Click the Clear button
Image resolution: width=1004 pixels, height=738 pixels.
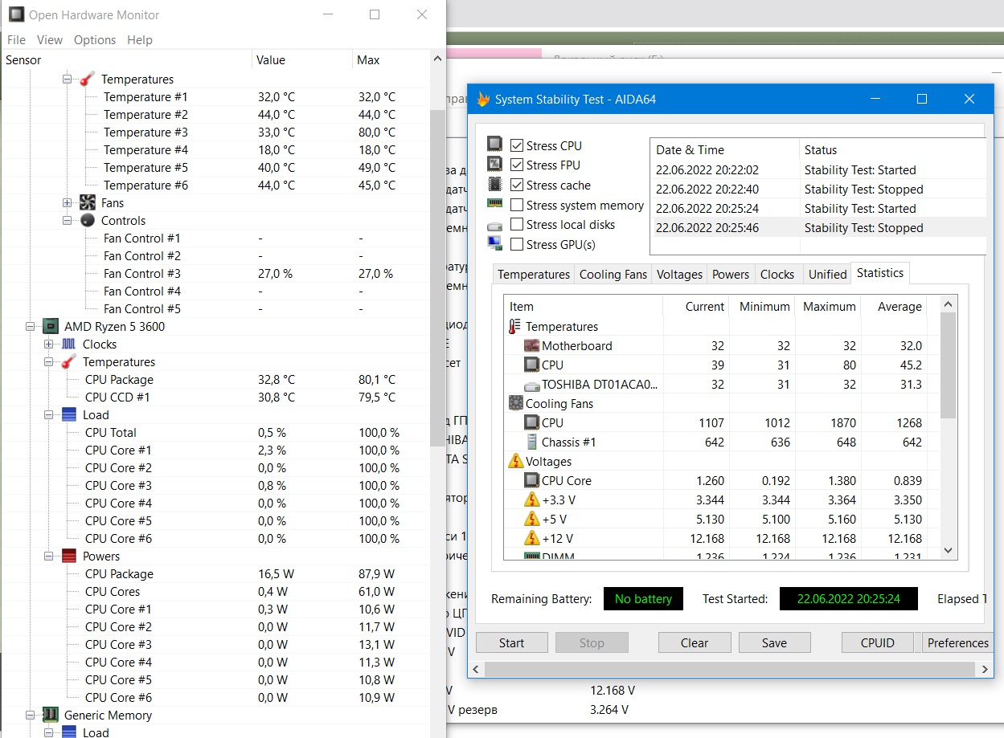(695, 643)
